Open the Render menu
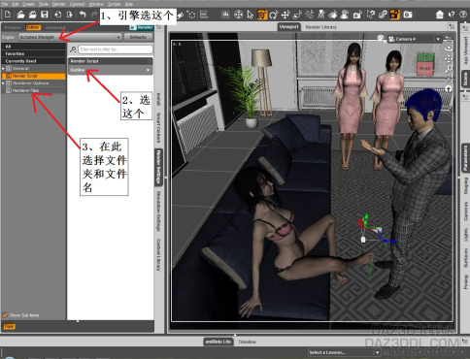 tap(58, 4)
